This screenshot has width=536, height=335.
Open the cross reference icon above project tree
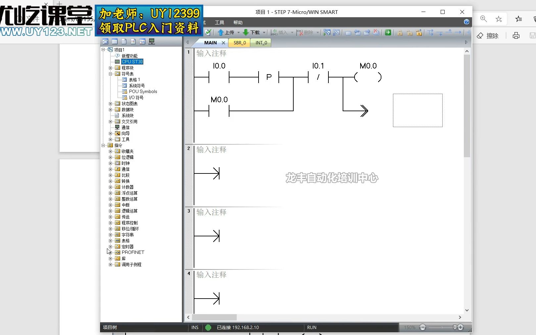click(142, 42)
